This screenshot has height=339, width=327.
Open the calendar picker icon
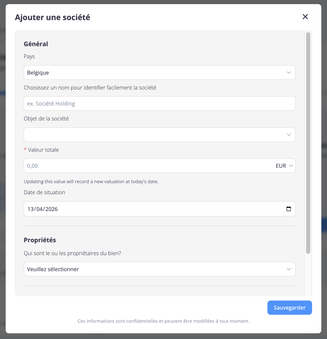pos(289,209)
